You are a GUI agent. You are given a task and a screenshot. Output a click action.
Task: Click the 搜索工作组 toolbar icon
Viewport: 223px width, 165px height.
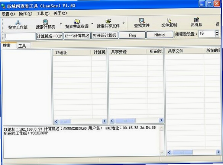click(18, 22)
